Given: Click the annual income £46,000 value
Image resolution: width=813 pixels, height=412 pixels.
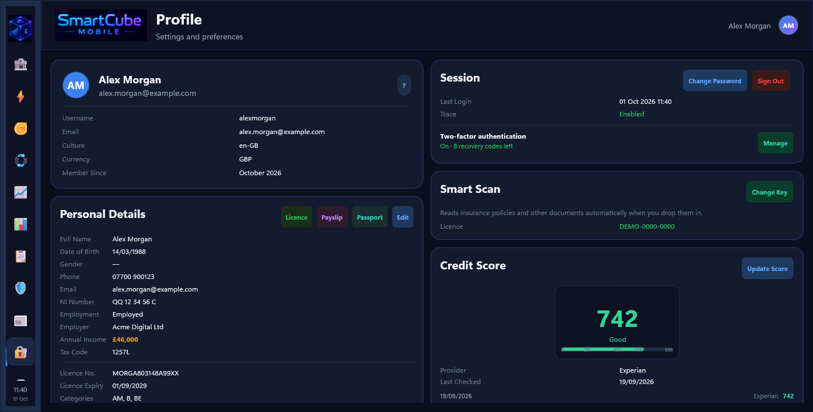Looking at the screenshot, I should pyautogui.click(x=125, y=340).
